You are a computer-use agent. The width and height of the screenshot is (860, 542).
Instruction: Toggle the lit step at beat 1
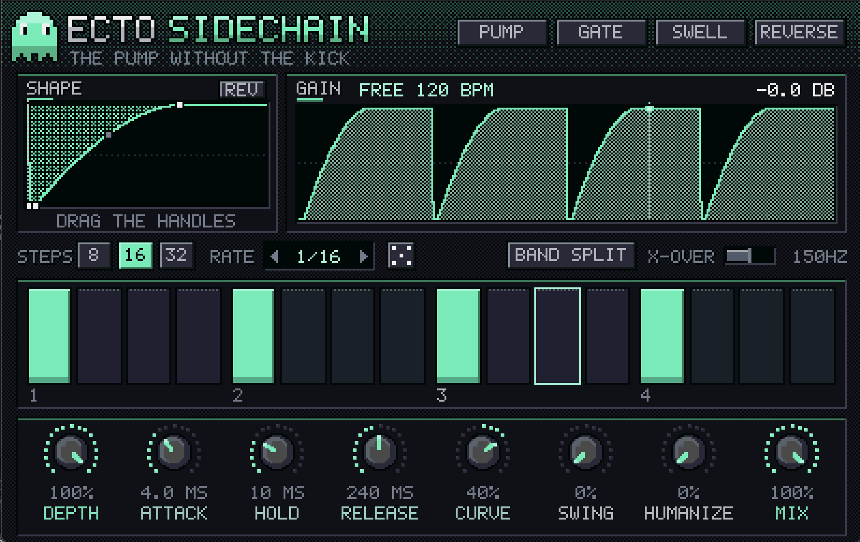coord(50,336)
